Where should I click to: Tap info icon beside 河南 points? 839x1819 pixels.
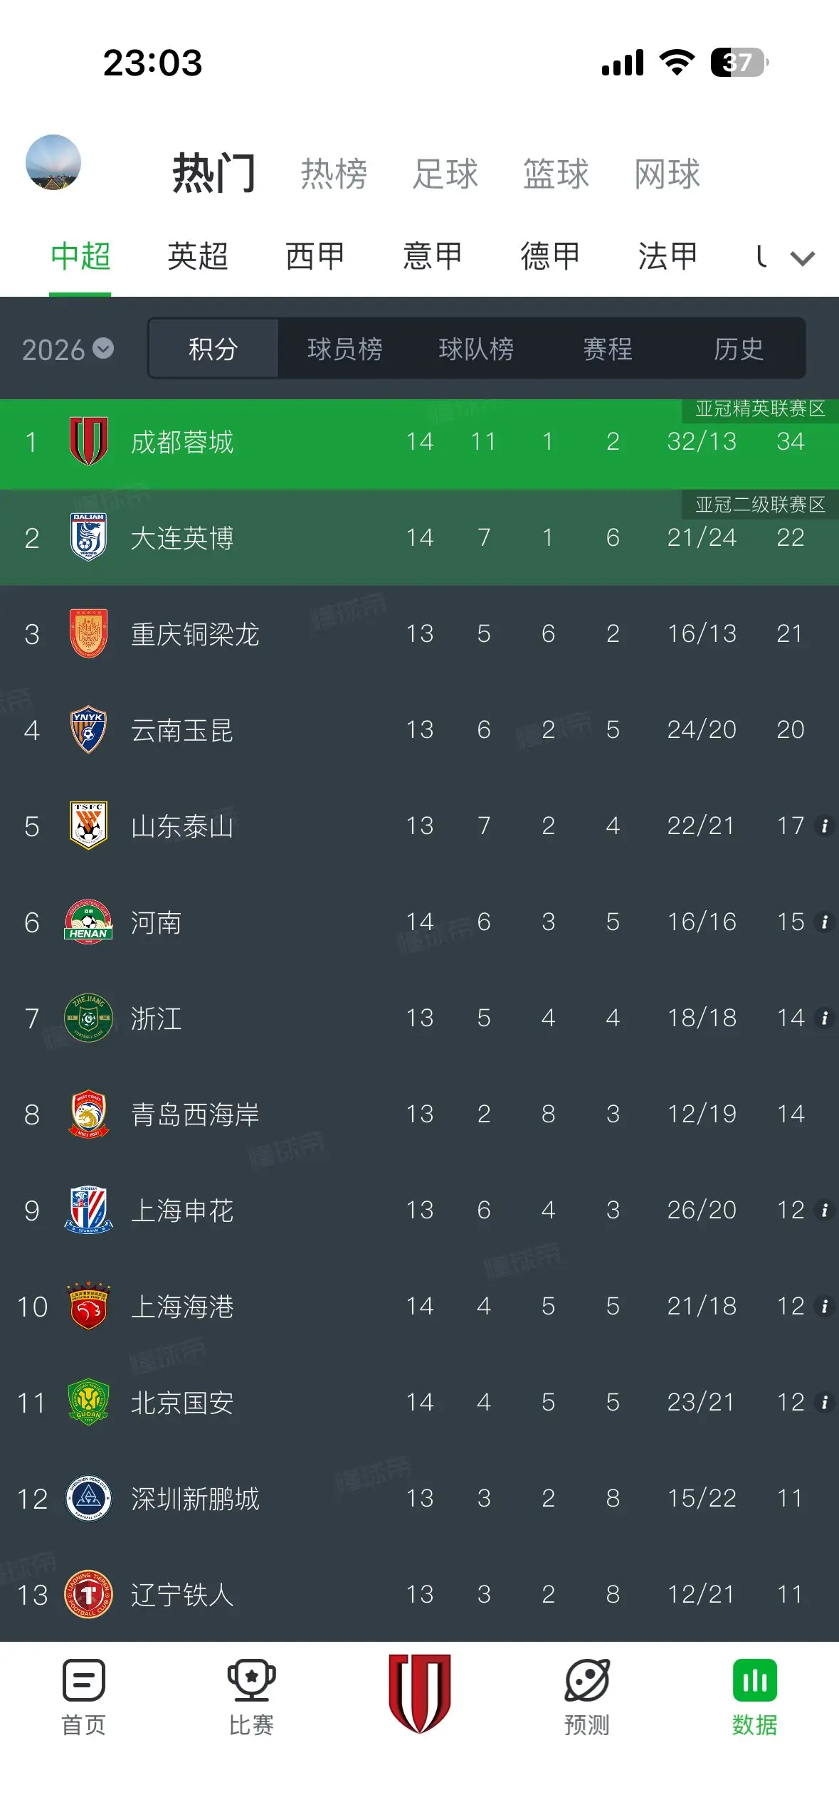[x=824, y=922]
